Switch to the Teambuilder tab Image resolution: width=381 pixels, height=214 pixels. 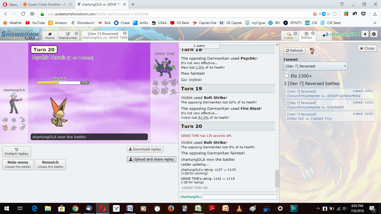pos(68,36)
